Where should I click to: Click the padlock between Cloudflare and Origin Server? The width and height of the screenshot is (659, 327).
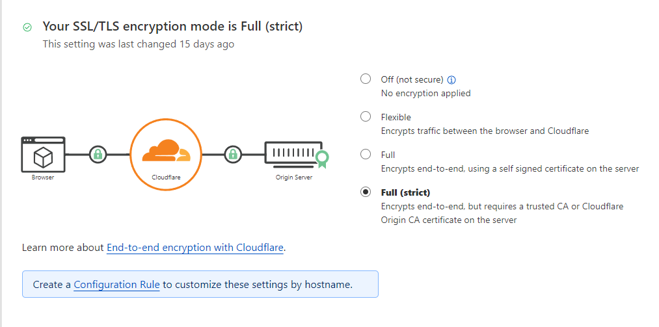click(233, 155)
